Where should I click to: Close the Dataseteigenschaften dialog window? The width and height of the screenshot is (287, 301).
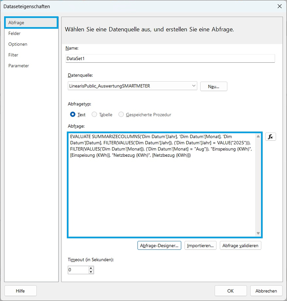point(279,6)
